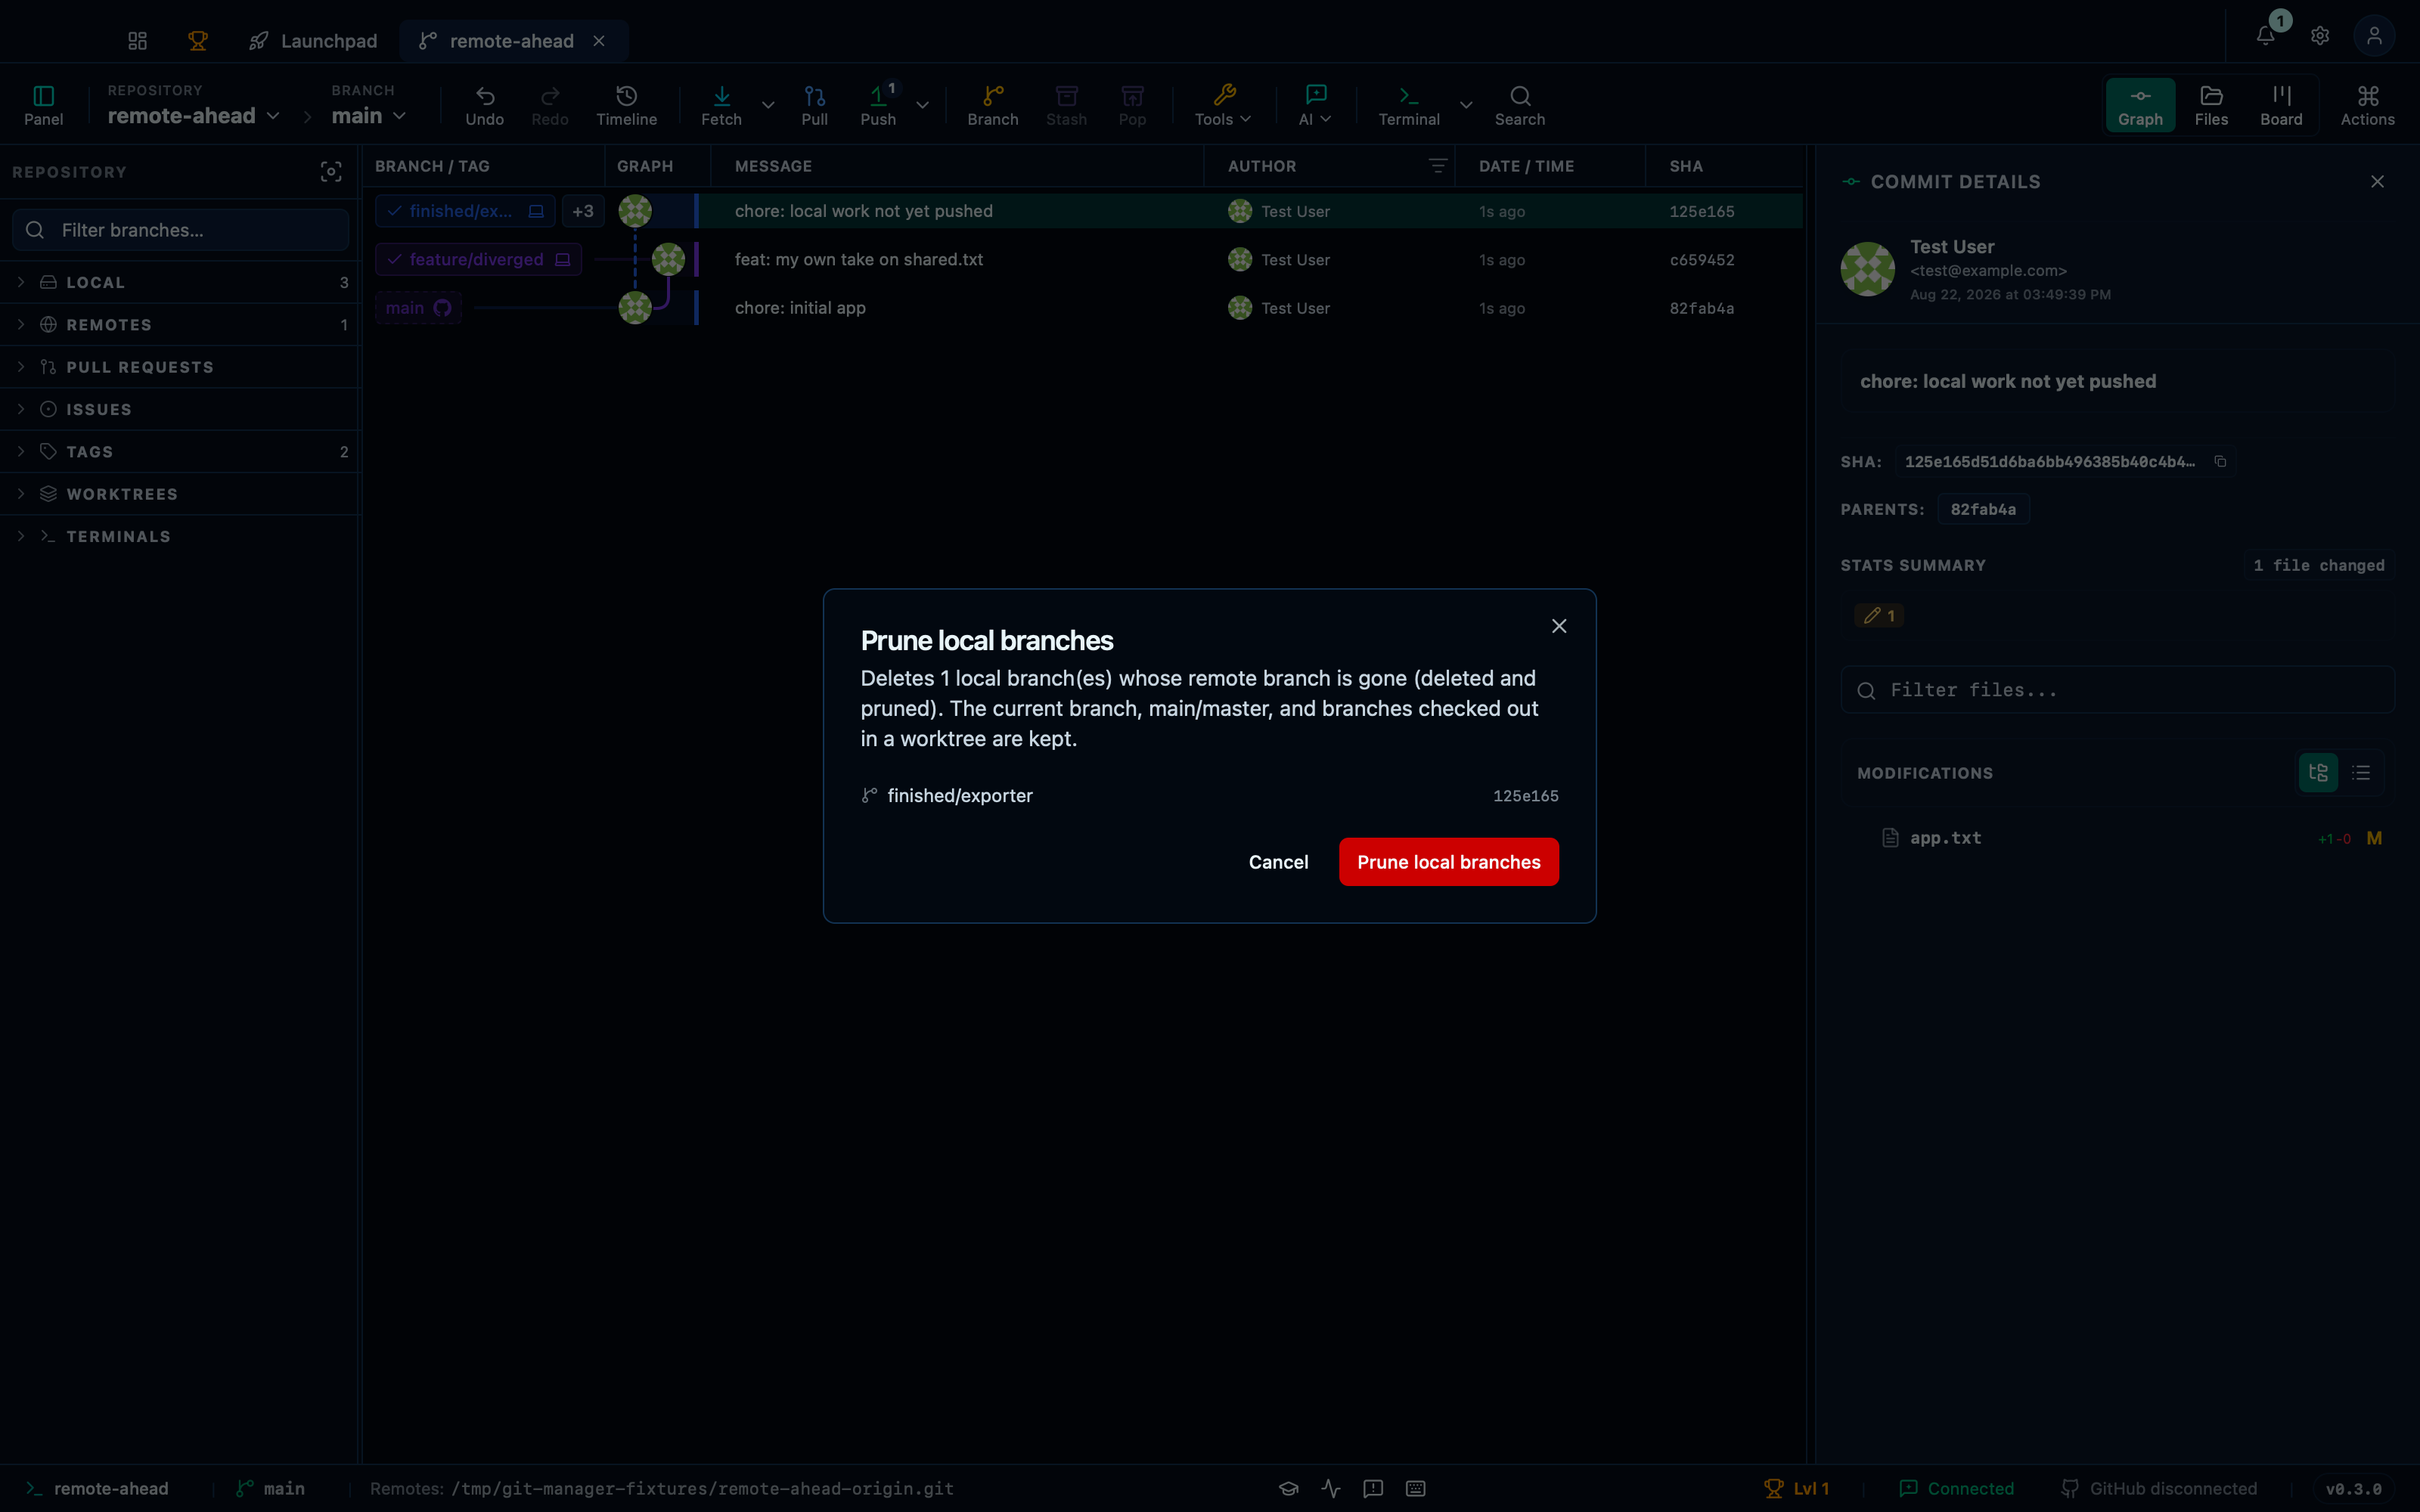Copy the commit SHA
The image size is (2420, 1512).
pos(2220,461)
